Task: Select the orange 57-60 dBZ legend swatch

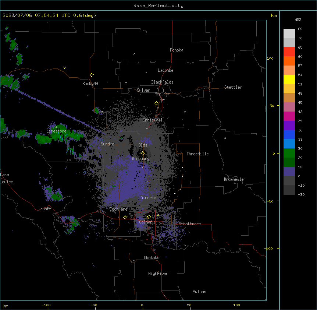Action: coord(289,61)
